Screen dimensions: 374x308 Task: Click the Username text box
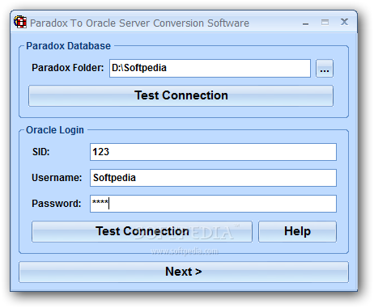pyautogui.click(x=213, y=178)
